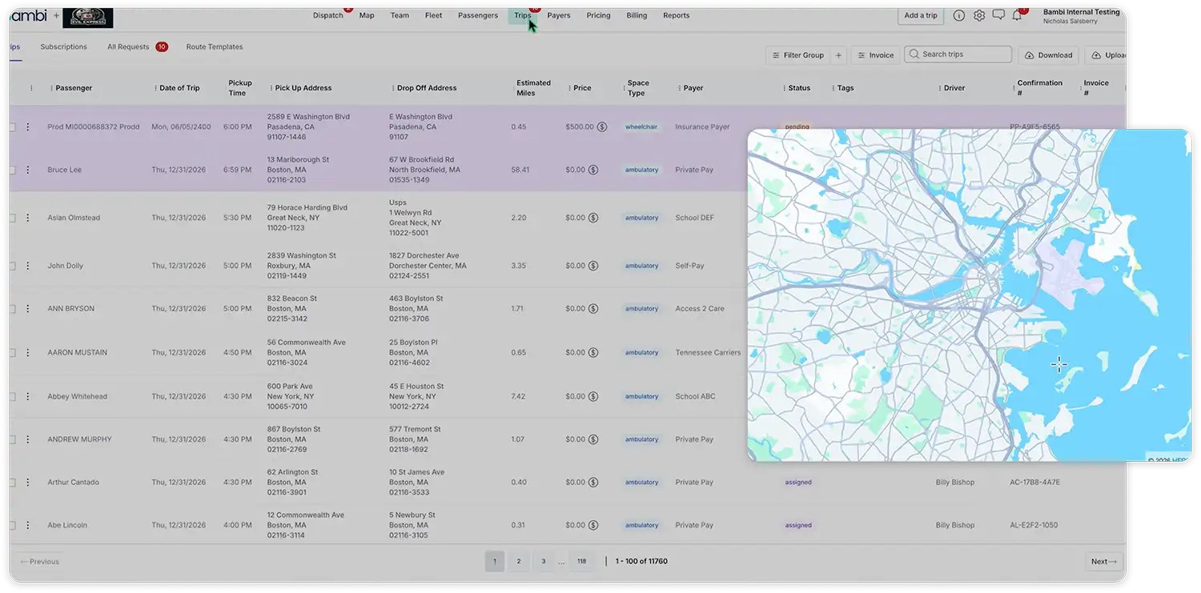Click price dollar icon in Abe Lincoln row
Image resolution: width=1201 pixels, height=593 pixels.
(593, 526)
